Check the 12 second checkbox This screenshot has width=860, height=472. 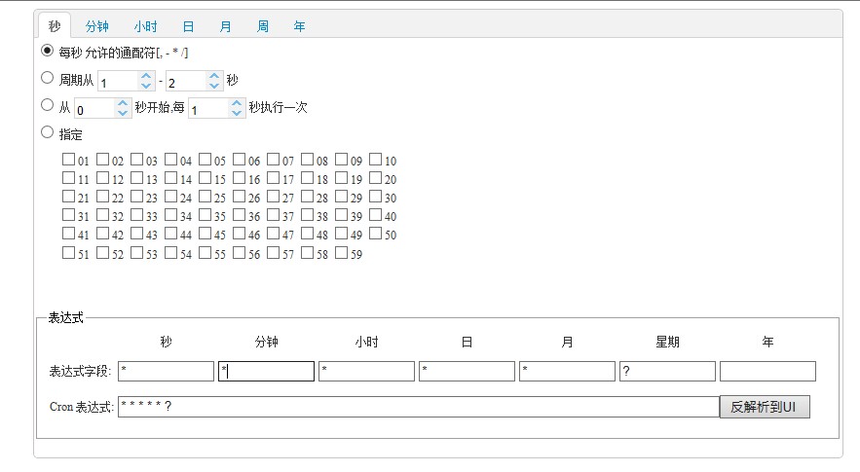[102, 178]
